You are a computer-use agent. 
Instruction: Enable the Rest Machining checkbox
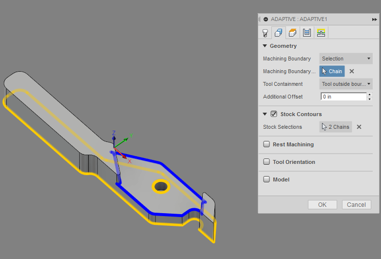[267, 144]
